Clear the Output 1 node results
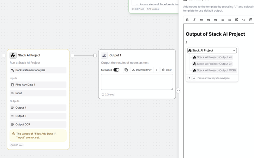This screenshot has height=158, width=254. coord(167,70)
